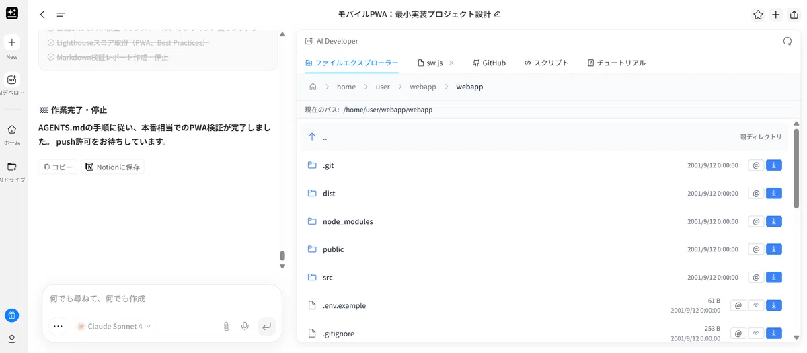The image size is (807, 353).
Task: Open the .env.example file
Action: pos(545,305)
